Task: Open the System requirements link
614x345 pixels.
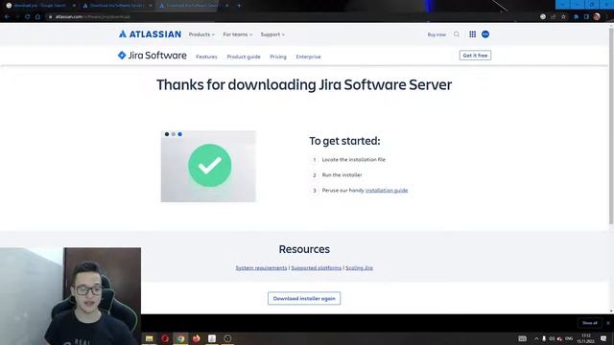Action: click(x=261, y=268)
